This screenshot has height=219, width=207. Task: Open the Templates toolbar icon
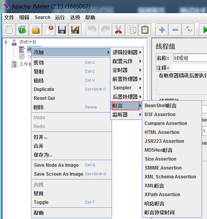point(22,30)
